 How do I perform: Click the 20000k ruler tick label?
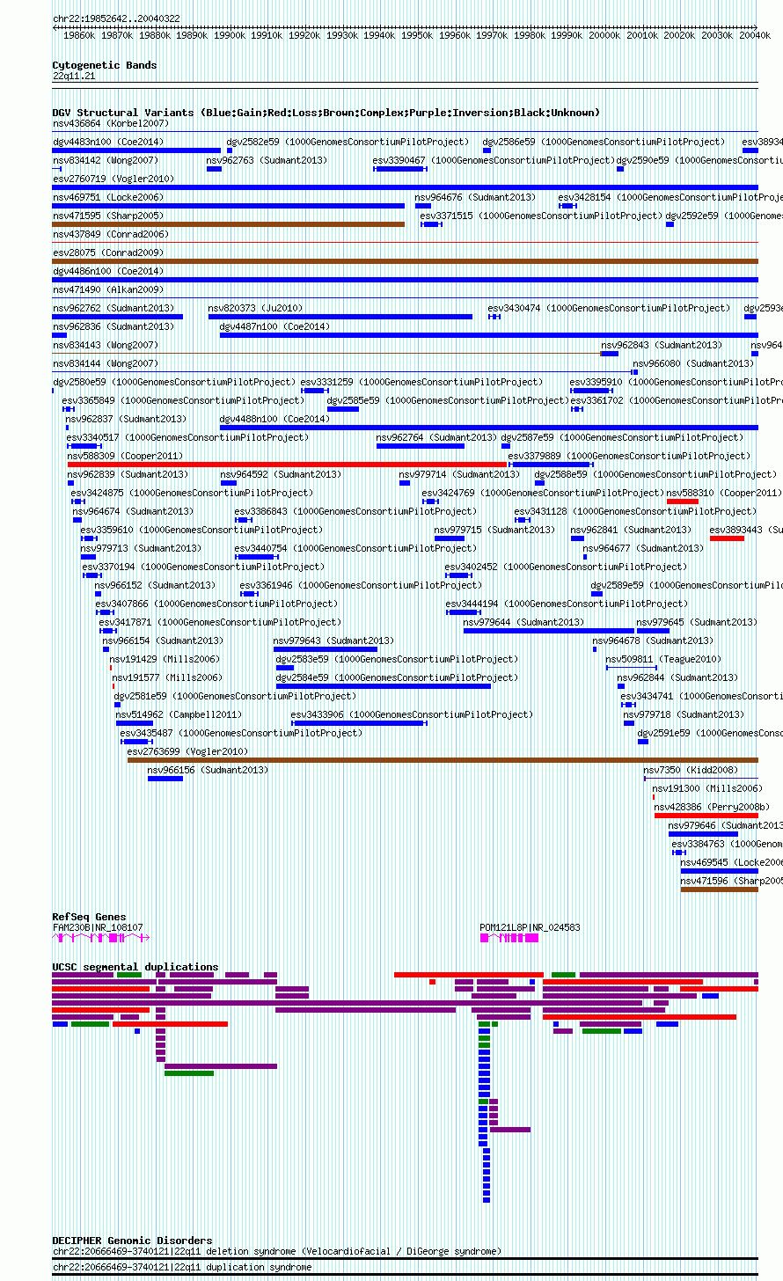tap(604, 35)
